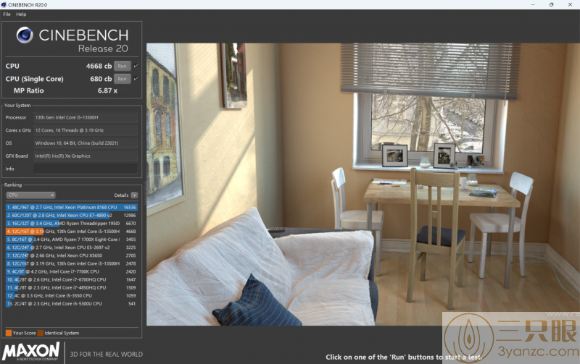Open the CPU ranking dropdown
Image resolution: width=580 pixels, height=364 pixels.
click(x=30, y=195)
